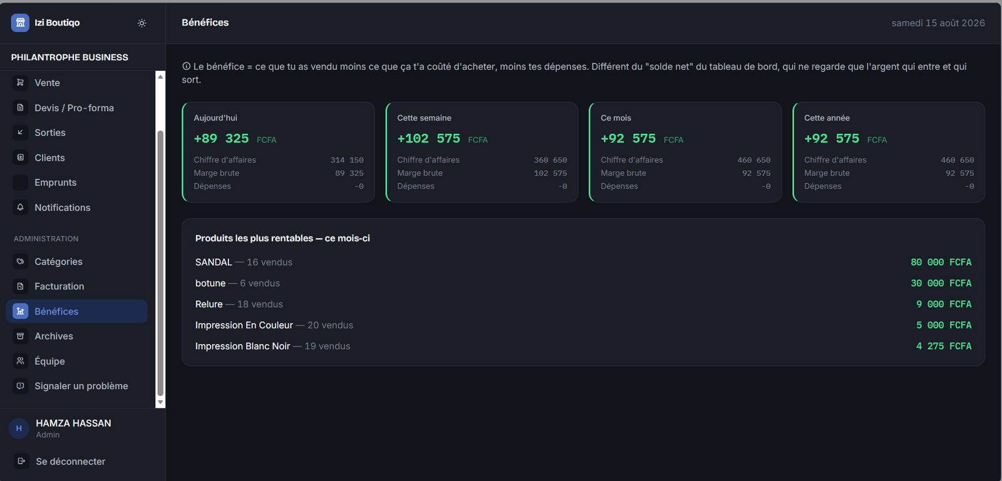Screen dimensions: 1002x481
Task: Open the Vente menu item
Action: [77, 83]
